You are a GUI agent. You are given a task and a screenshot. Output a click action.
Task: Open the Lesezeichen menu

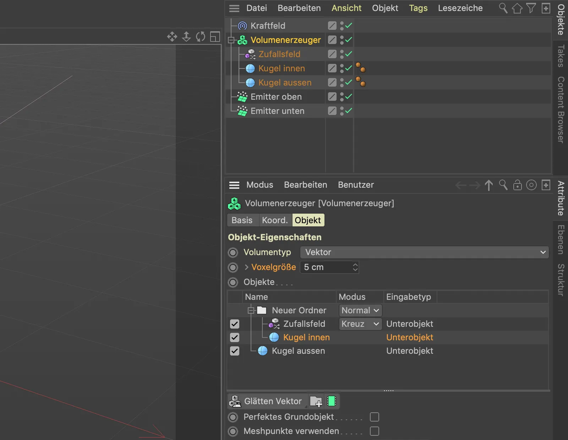click(460, 8)
